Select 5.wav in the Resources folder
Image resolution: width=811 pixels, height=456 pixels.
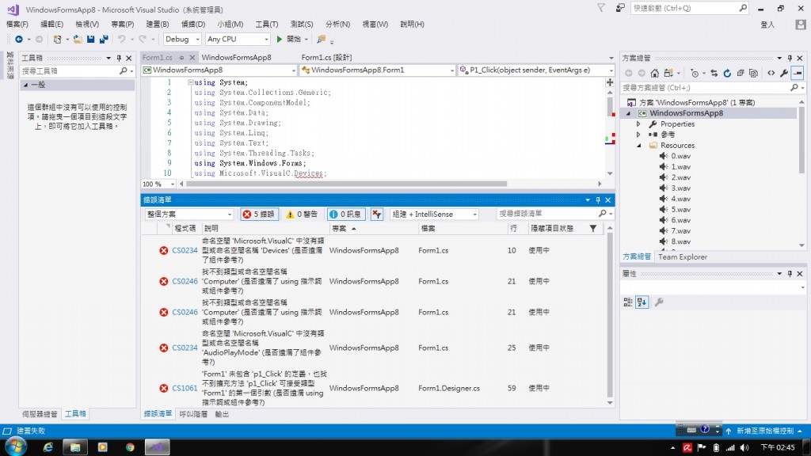click(680, 209)
